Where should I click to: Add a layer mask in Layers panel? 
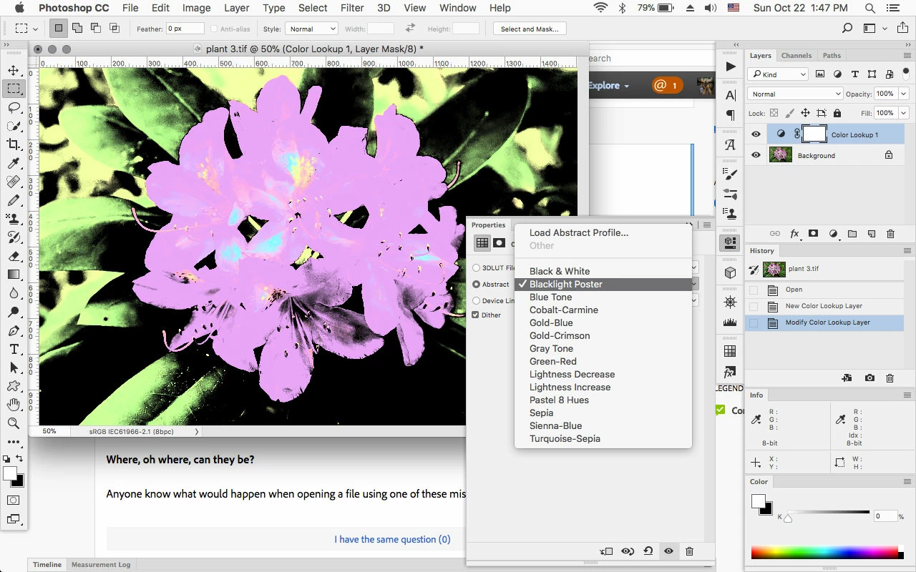pyautogui.click(x=814, y=234)
